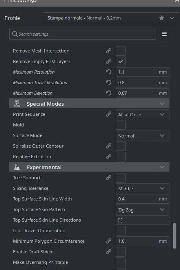Collapse the Special Modes section
Viewport: 180px width, 270px height.
(89, 104)
